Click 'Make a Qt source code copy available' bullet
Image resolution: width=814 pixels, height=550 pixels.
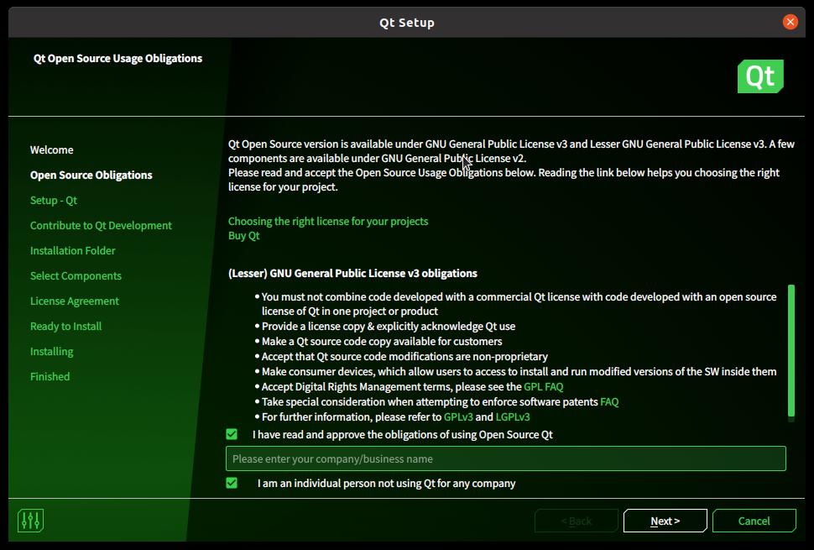(382, 341)
